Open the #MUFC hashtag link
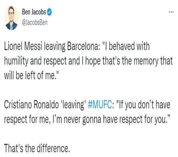 (100, 105)
